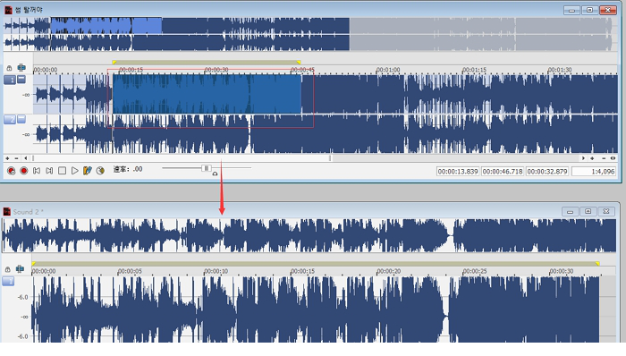Screen dimensions: 626x356
Task: Click the zoom ratio field 1:4,096
Action: click(594, 172)
